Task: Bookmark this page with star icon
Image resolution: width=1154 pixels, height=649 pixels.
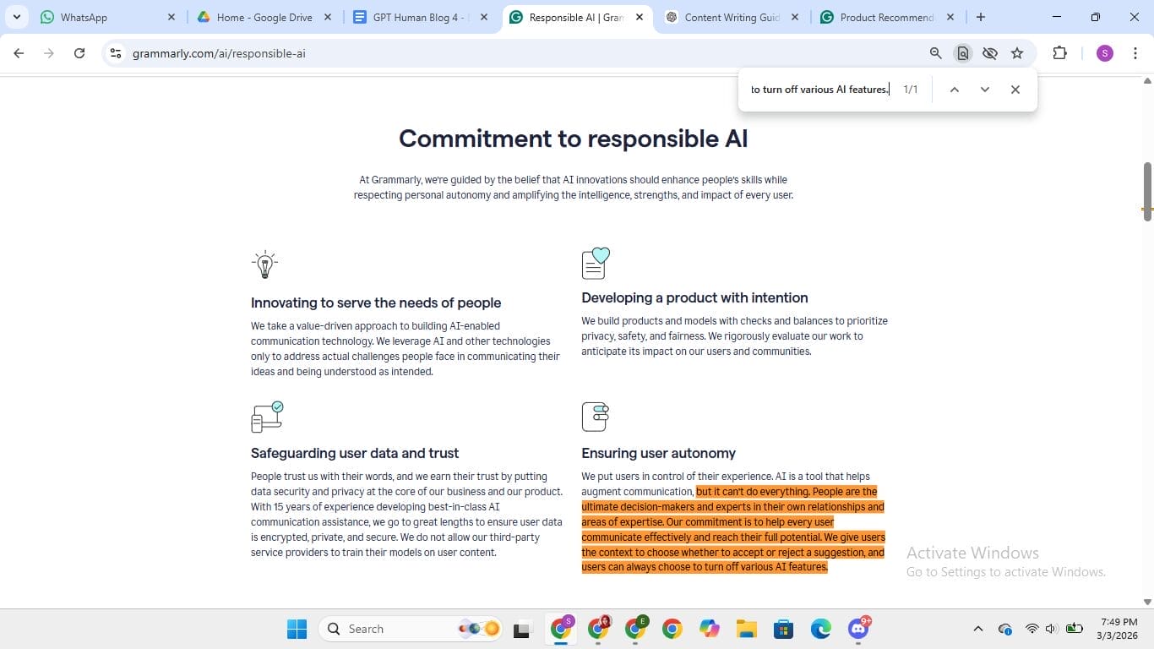Action: click(1017, 53)
